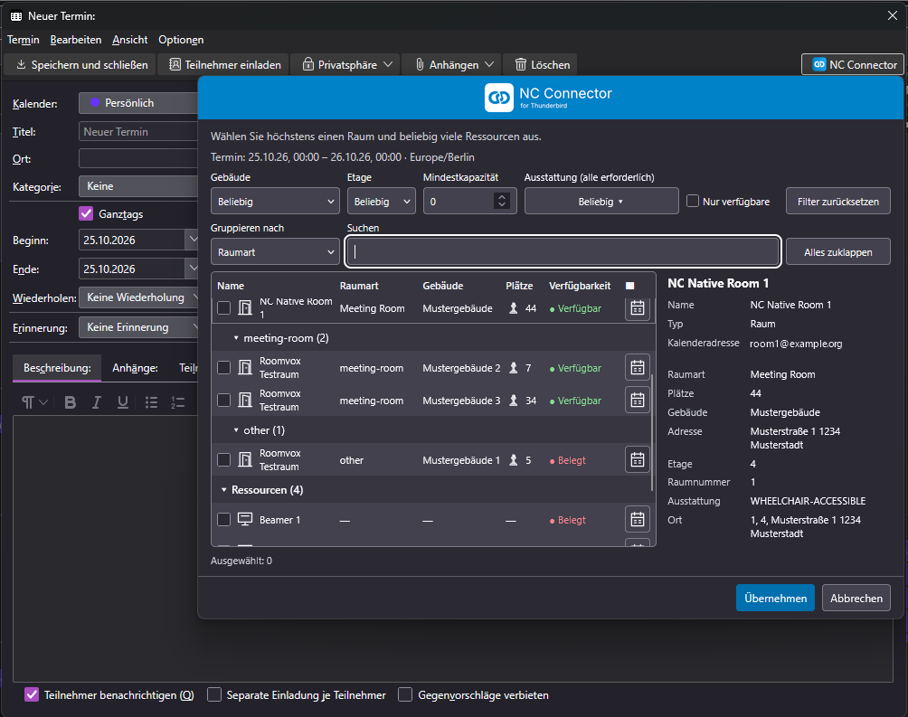Open calendar icon for Beamer 1
This screenshot has height=717, width=908.
637,519
